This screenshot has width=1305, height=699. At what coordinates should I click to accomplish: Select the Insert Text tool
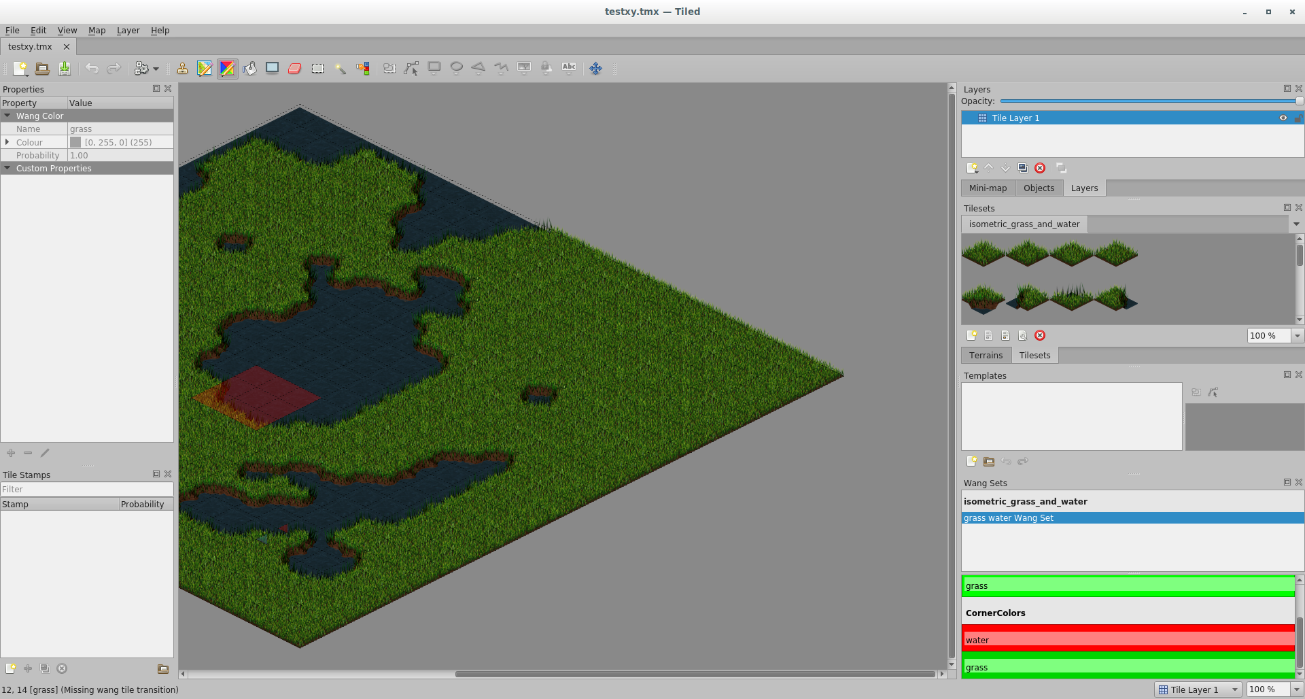tap(569, 68)
